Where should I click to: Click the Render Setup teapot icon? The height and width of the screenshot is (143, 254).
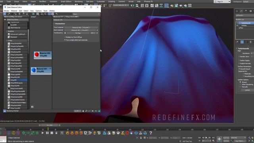point(172,6)
